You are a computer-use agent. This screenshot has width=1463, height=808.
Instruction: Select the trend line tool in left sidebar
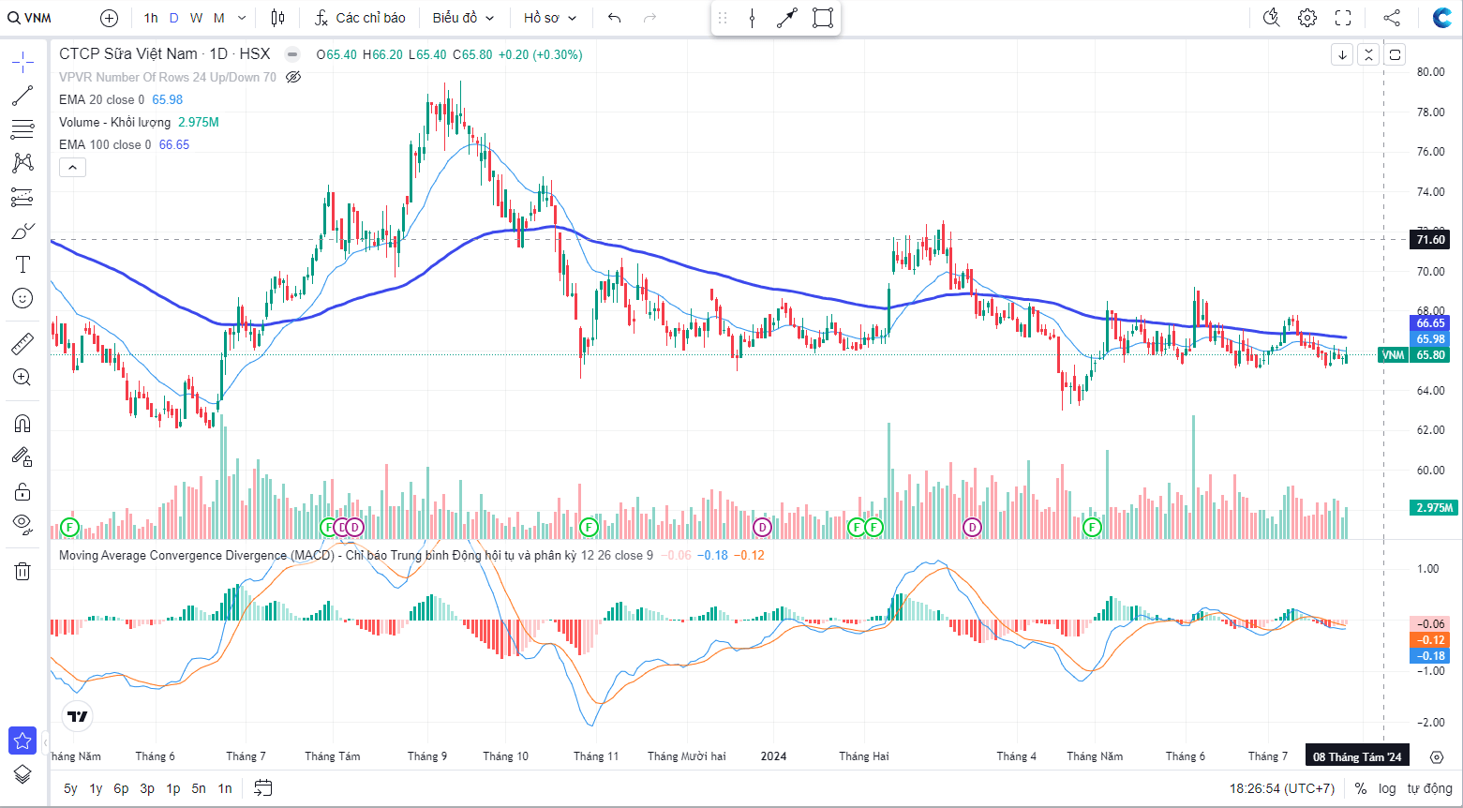click(22, 96)
